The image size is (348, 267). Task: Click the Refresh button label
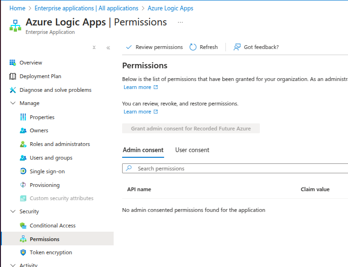(x=208, y=47)
